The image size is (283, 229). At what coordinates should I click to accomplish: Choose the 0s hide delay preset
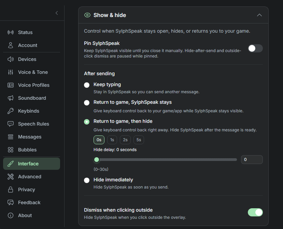click(99, 140)
